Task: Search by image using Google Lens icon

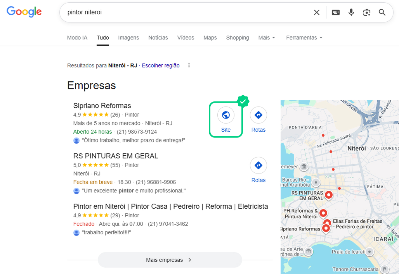Action: [x=366, y=12]
